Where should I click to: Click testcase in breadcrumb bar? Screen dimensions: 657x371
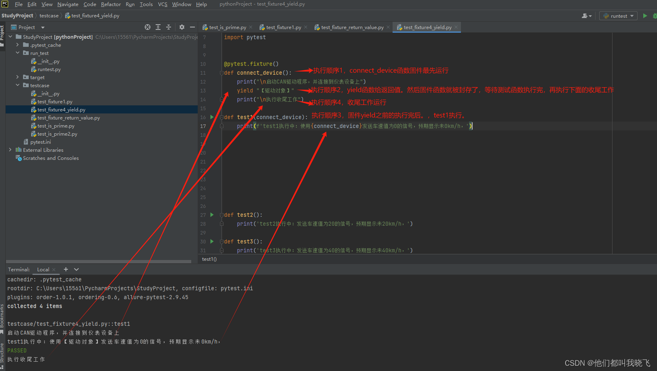click(49, 16)
